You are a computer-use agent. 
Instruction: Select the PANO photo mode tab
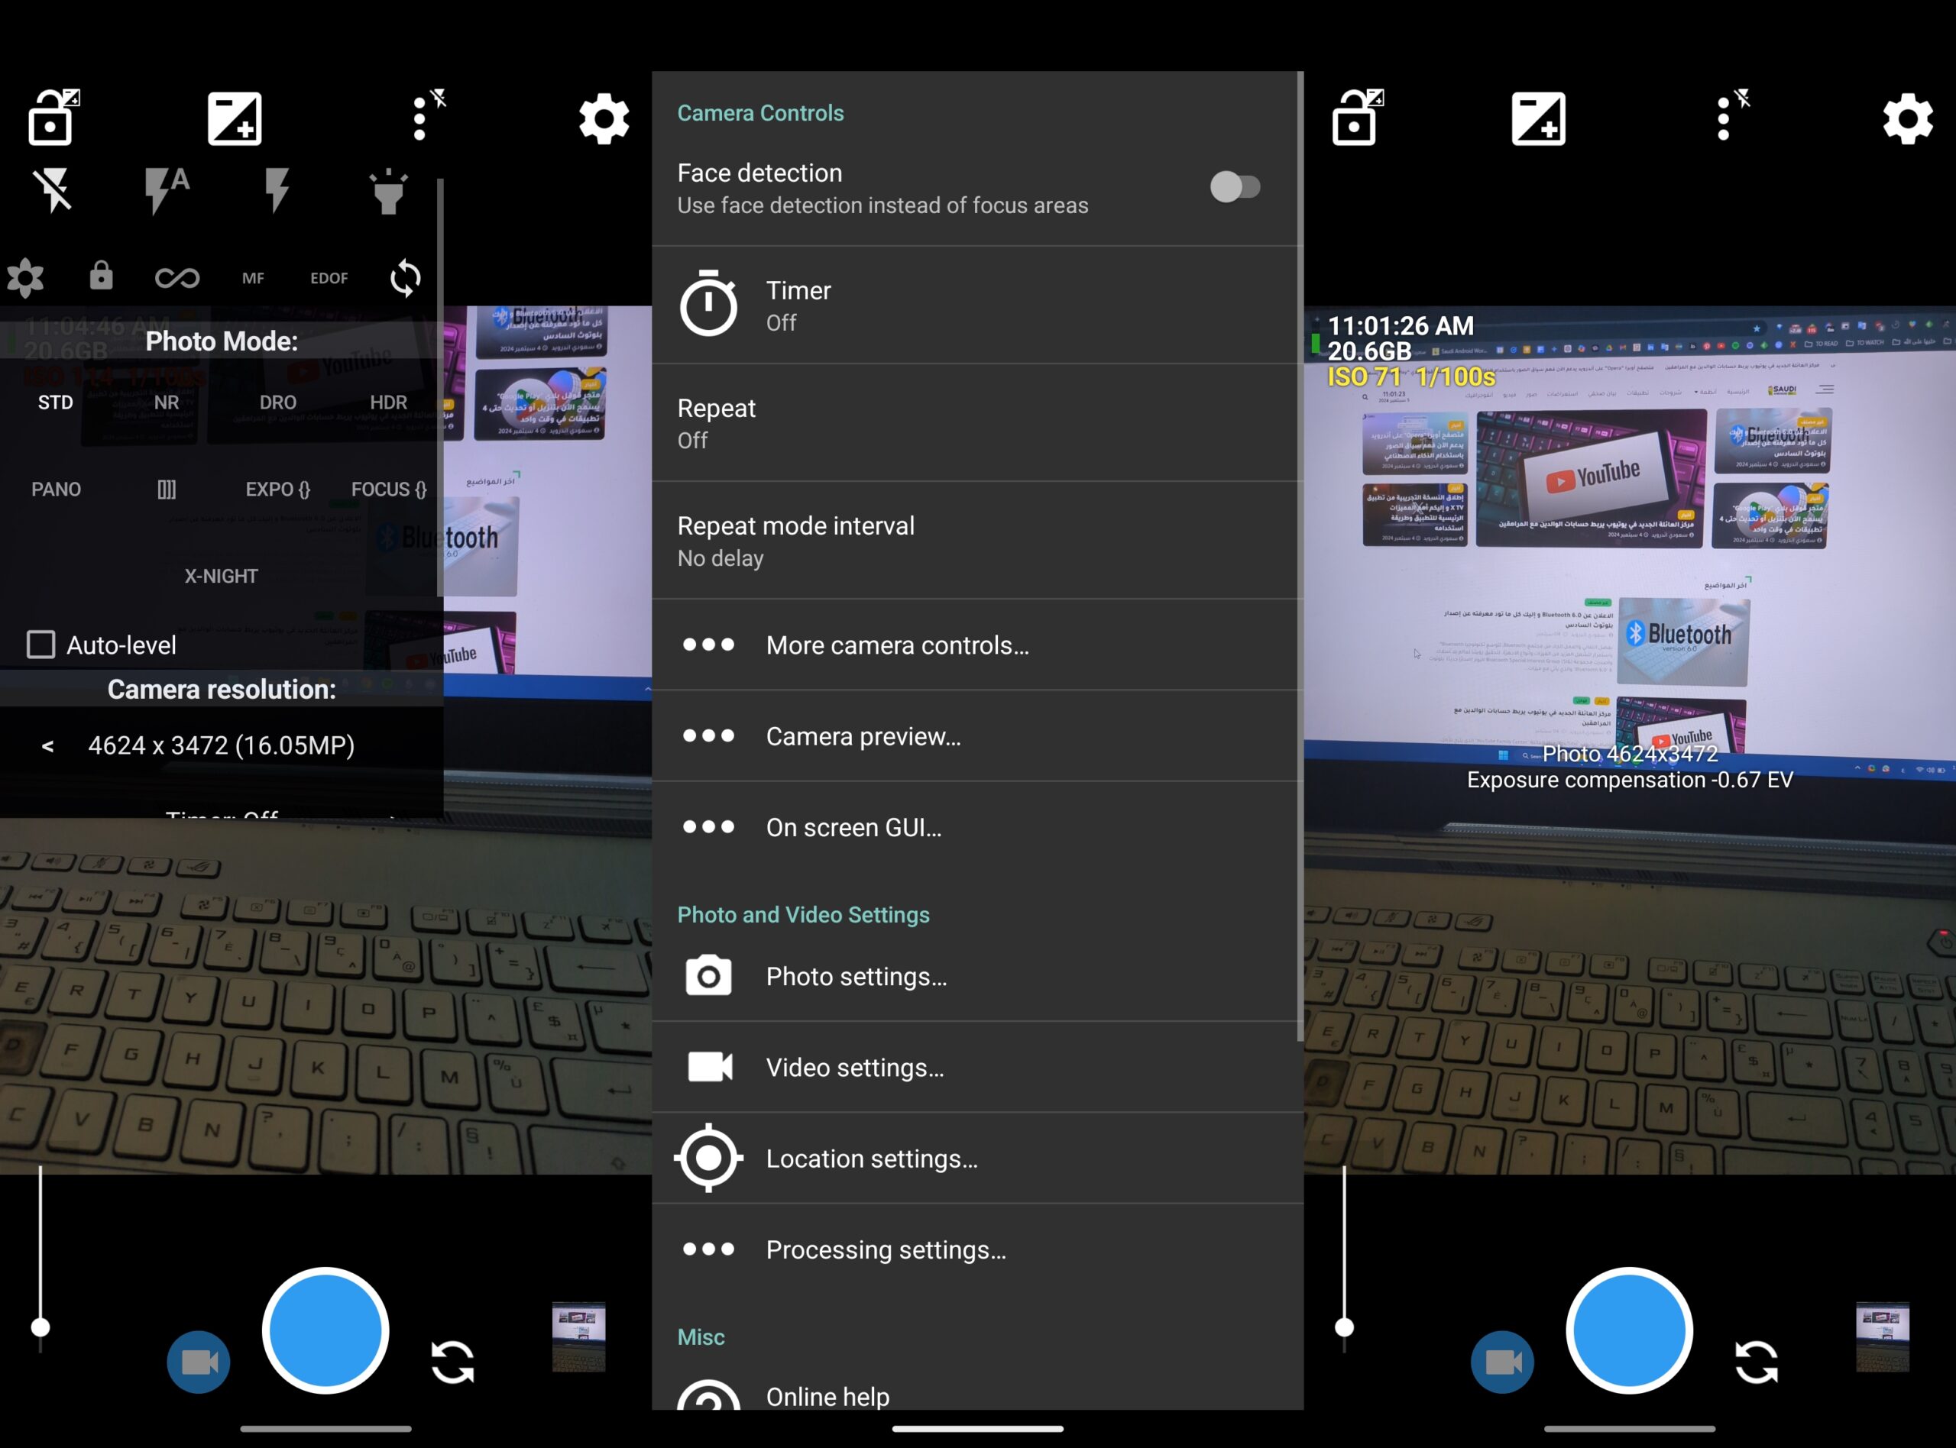point(57,488)
